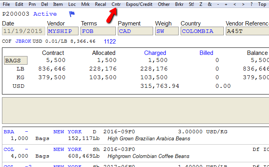Image resolution: width=269 pixels, height=167 pixels.
Task: Open help with the ? menu item
Action: coord(251,4)
